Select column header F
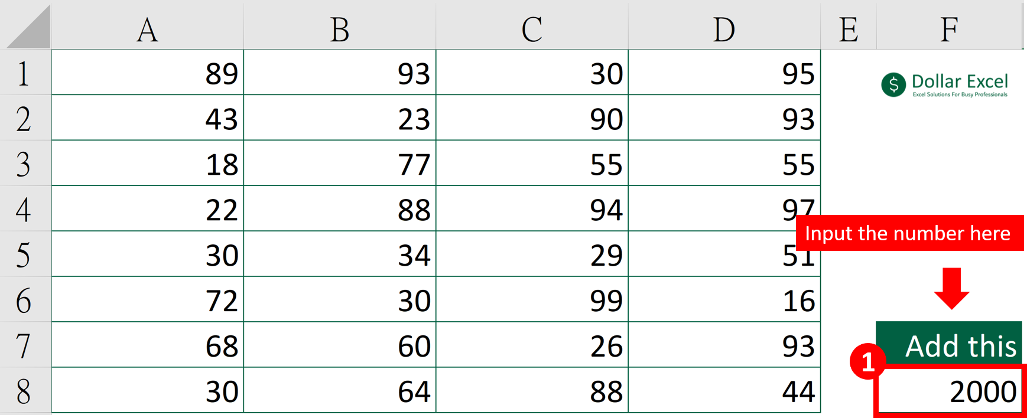Screen dimensions: 1027x418 point(948,27)
